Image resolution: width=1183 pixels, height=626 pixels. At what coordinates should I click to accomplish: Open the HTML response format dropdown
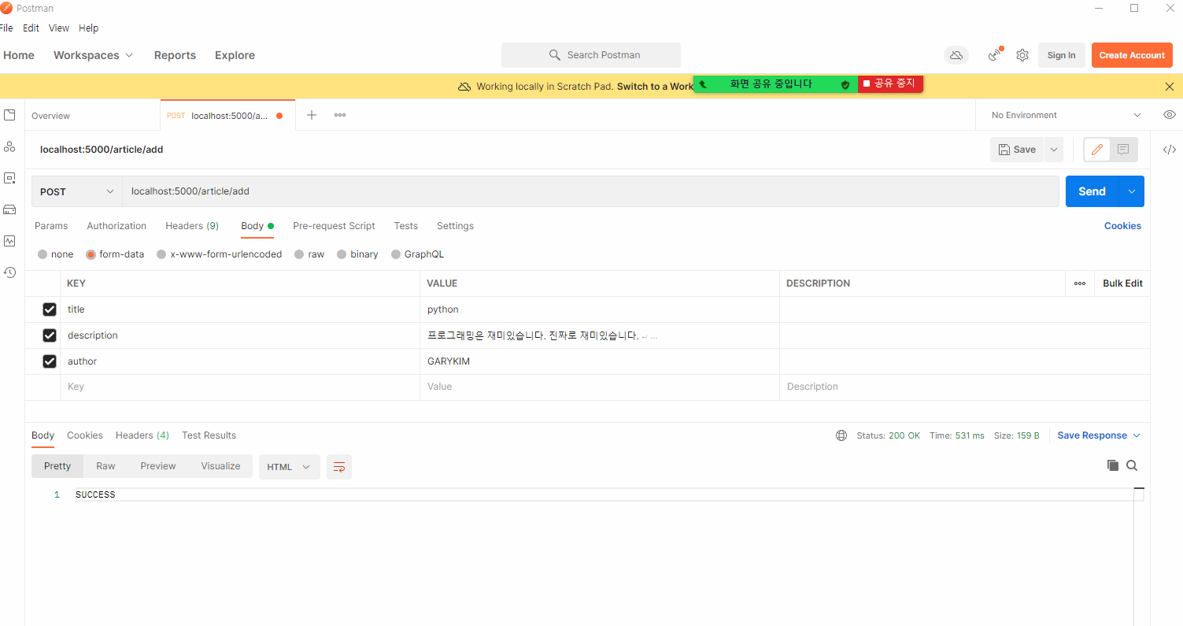tap(289, 466)
